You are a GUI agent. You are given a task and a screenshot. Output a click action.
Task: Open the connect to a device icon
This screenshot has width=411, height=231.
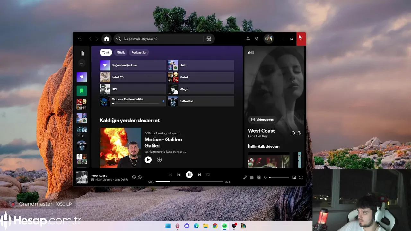coord(259,177)
